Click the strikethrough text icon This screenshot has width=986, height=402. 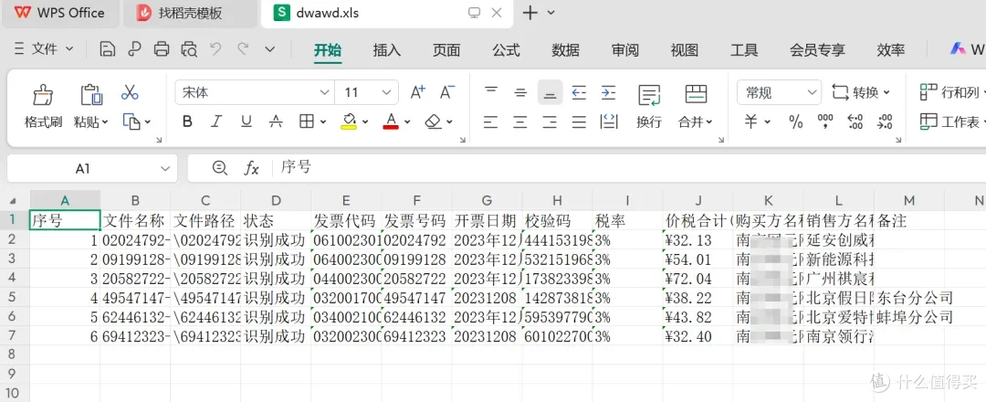tap(276, 122)
